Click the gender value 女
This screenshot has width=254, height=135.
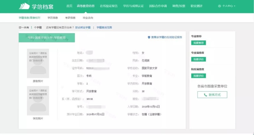(143, 53)
